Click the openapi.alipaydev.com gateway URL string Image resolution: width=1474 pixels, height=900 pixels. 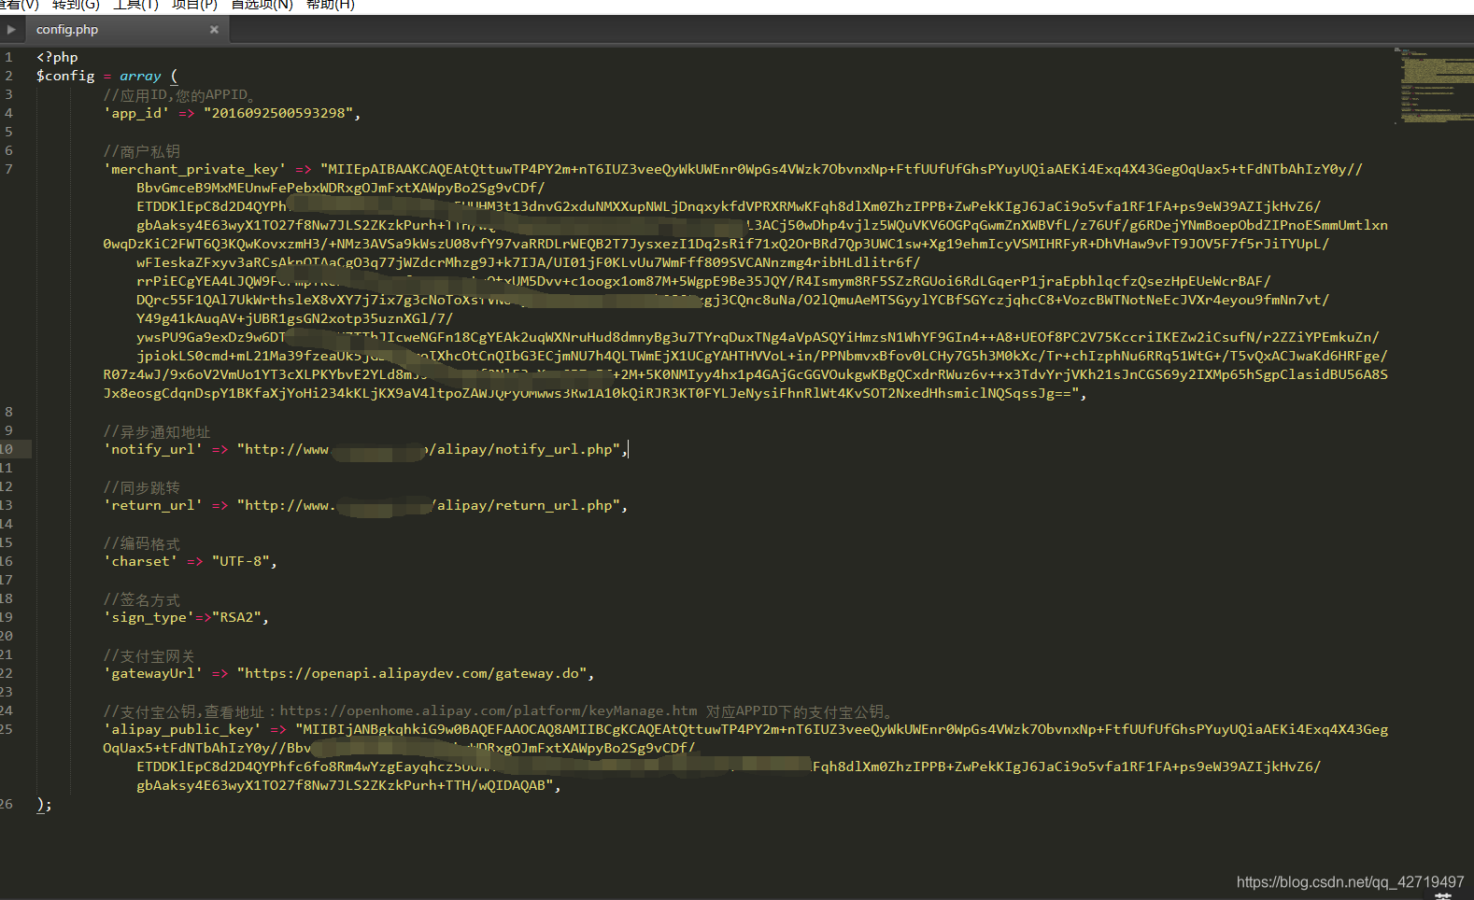click(x=412, y=673)
